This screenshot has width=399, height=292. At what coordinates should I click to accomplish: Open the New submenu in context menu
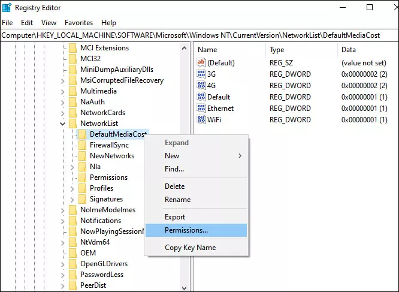click(196, 156)
